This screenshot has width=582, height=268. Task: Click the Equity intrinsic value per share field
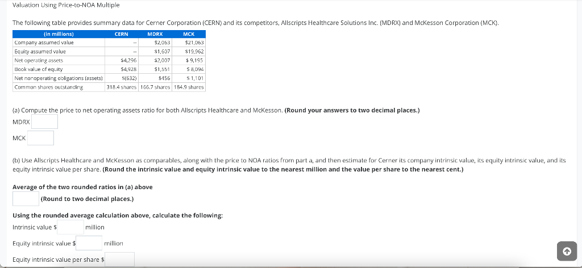point(119,259)
